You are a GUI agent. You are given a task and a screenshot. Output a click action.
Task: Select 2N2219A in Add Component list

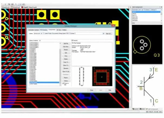pos(136,17)
